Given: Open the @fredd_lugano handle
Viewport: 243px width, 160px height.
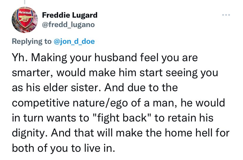Looking at the screenshot, I should pos(68,25).
